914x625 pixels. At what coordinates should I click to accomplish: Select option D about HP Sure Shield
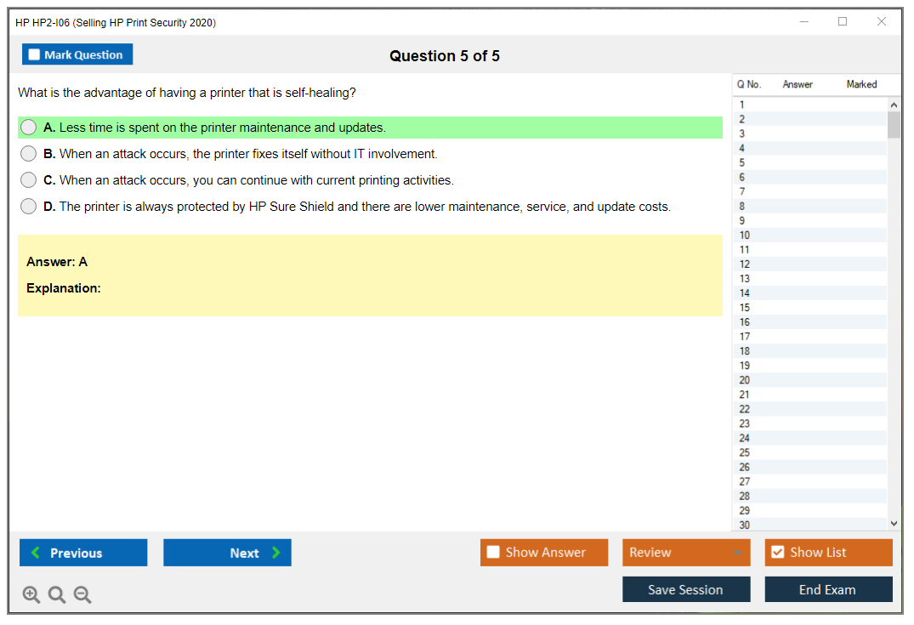point(29,207)
